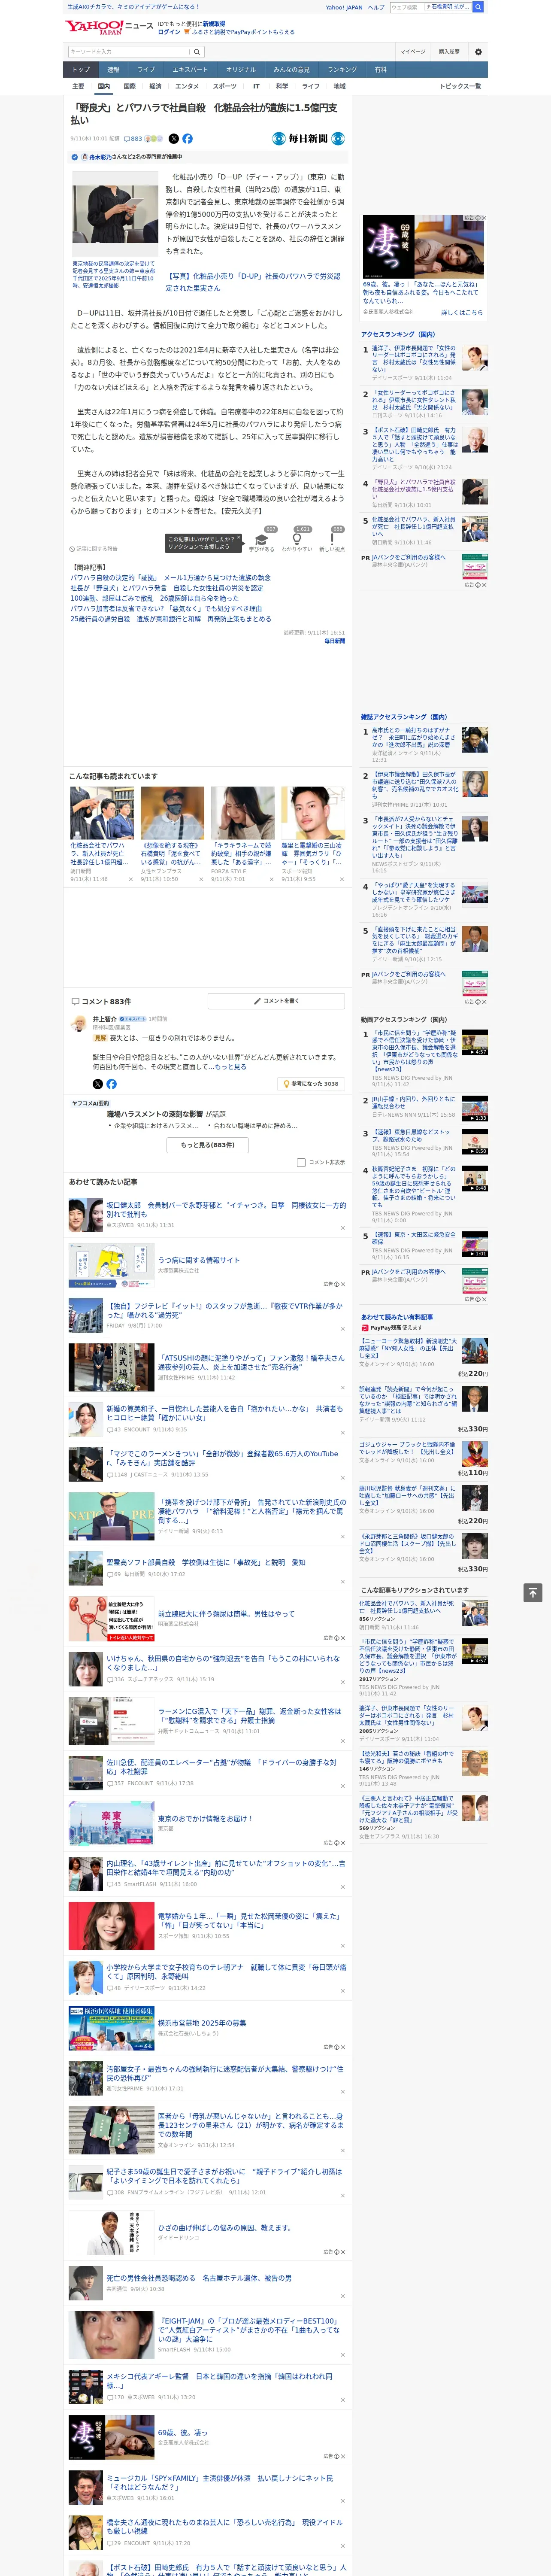Select the エンタメ category tab
The width and height of the screenshot is (551, 2576).
(187, 86)
